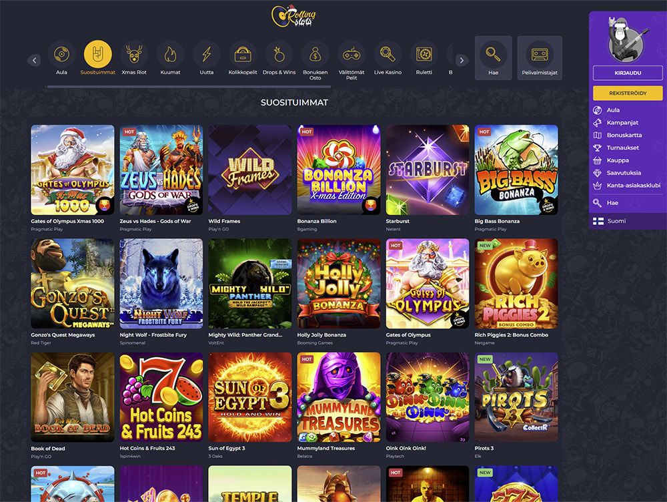Open the Drops & Wins category
The height and width of the screenshot is (502, 667).
[279, 55]
